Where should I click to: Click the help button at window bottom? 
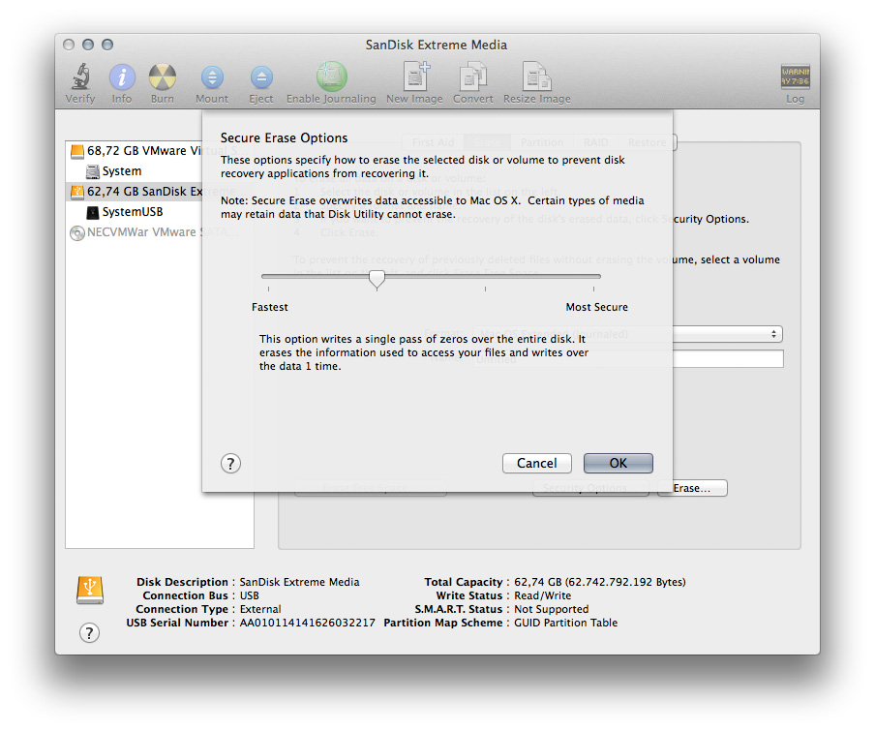pyautogui.click(x=89, y=633)
